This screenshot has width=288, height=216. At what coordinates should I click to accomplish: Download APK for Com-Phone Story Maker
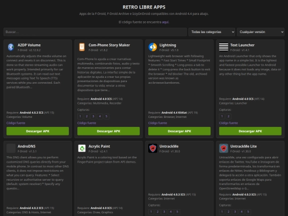click(109, 131)
